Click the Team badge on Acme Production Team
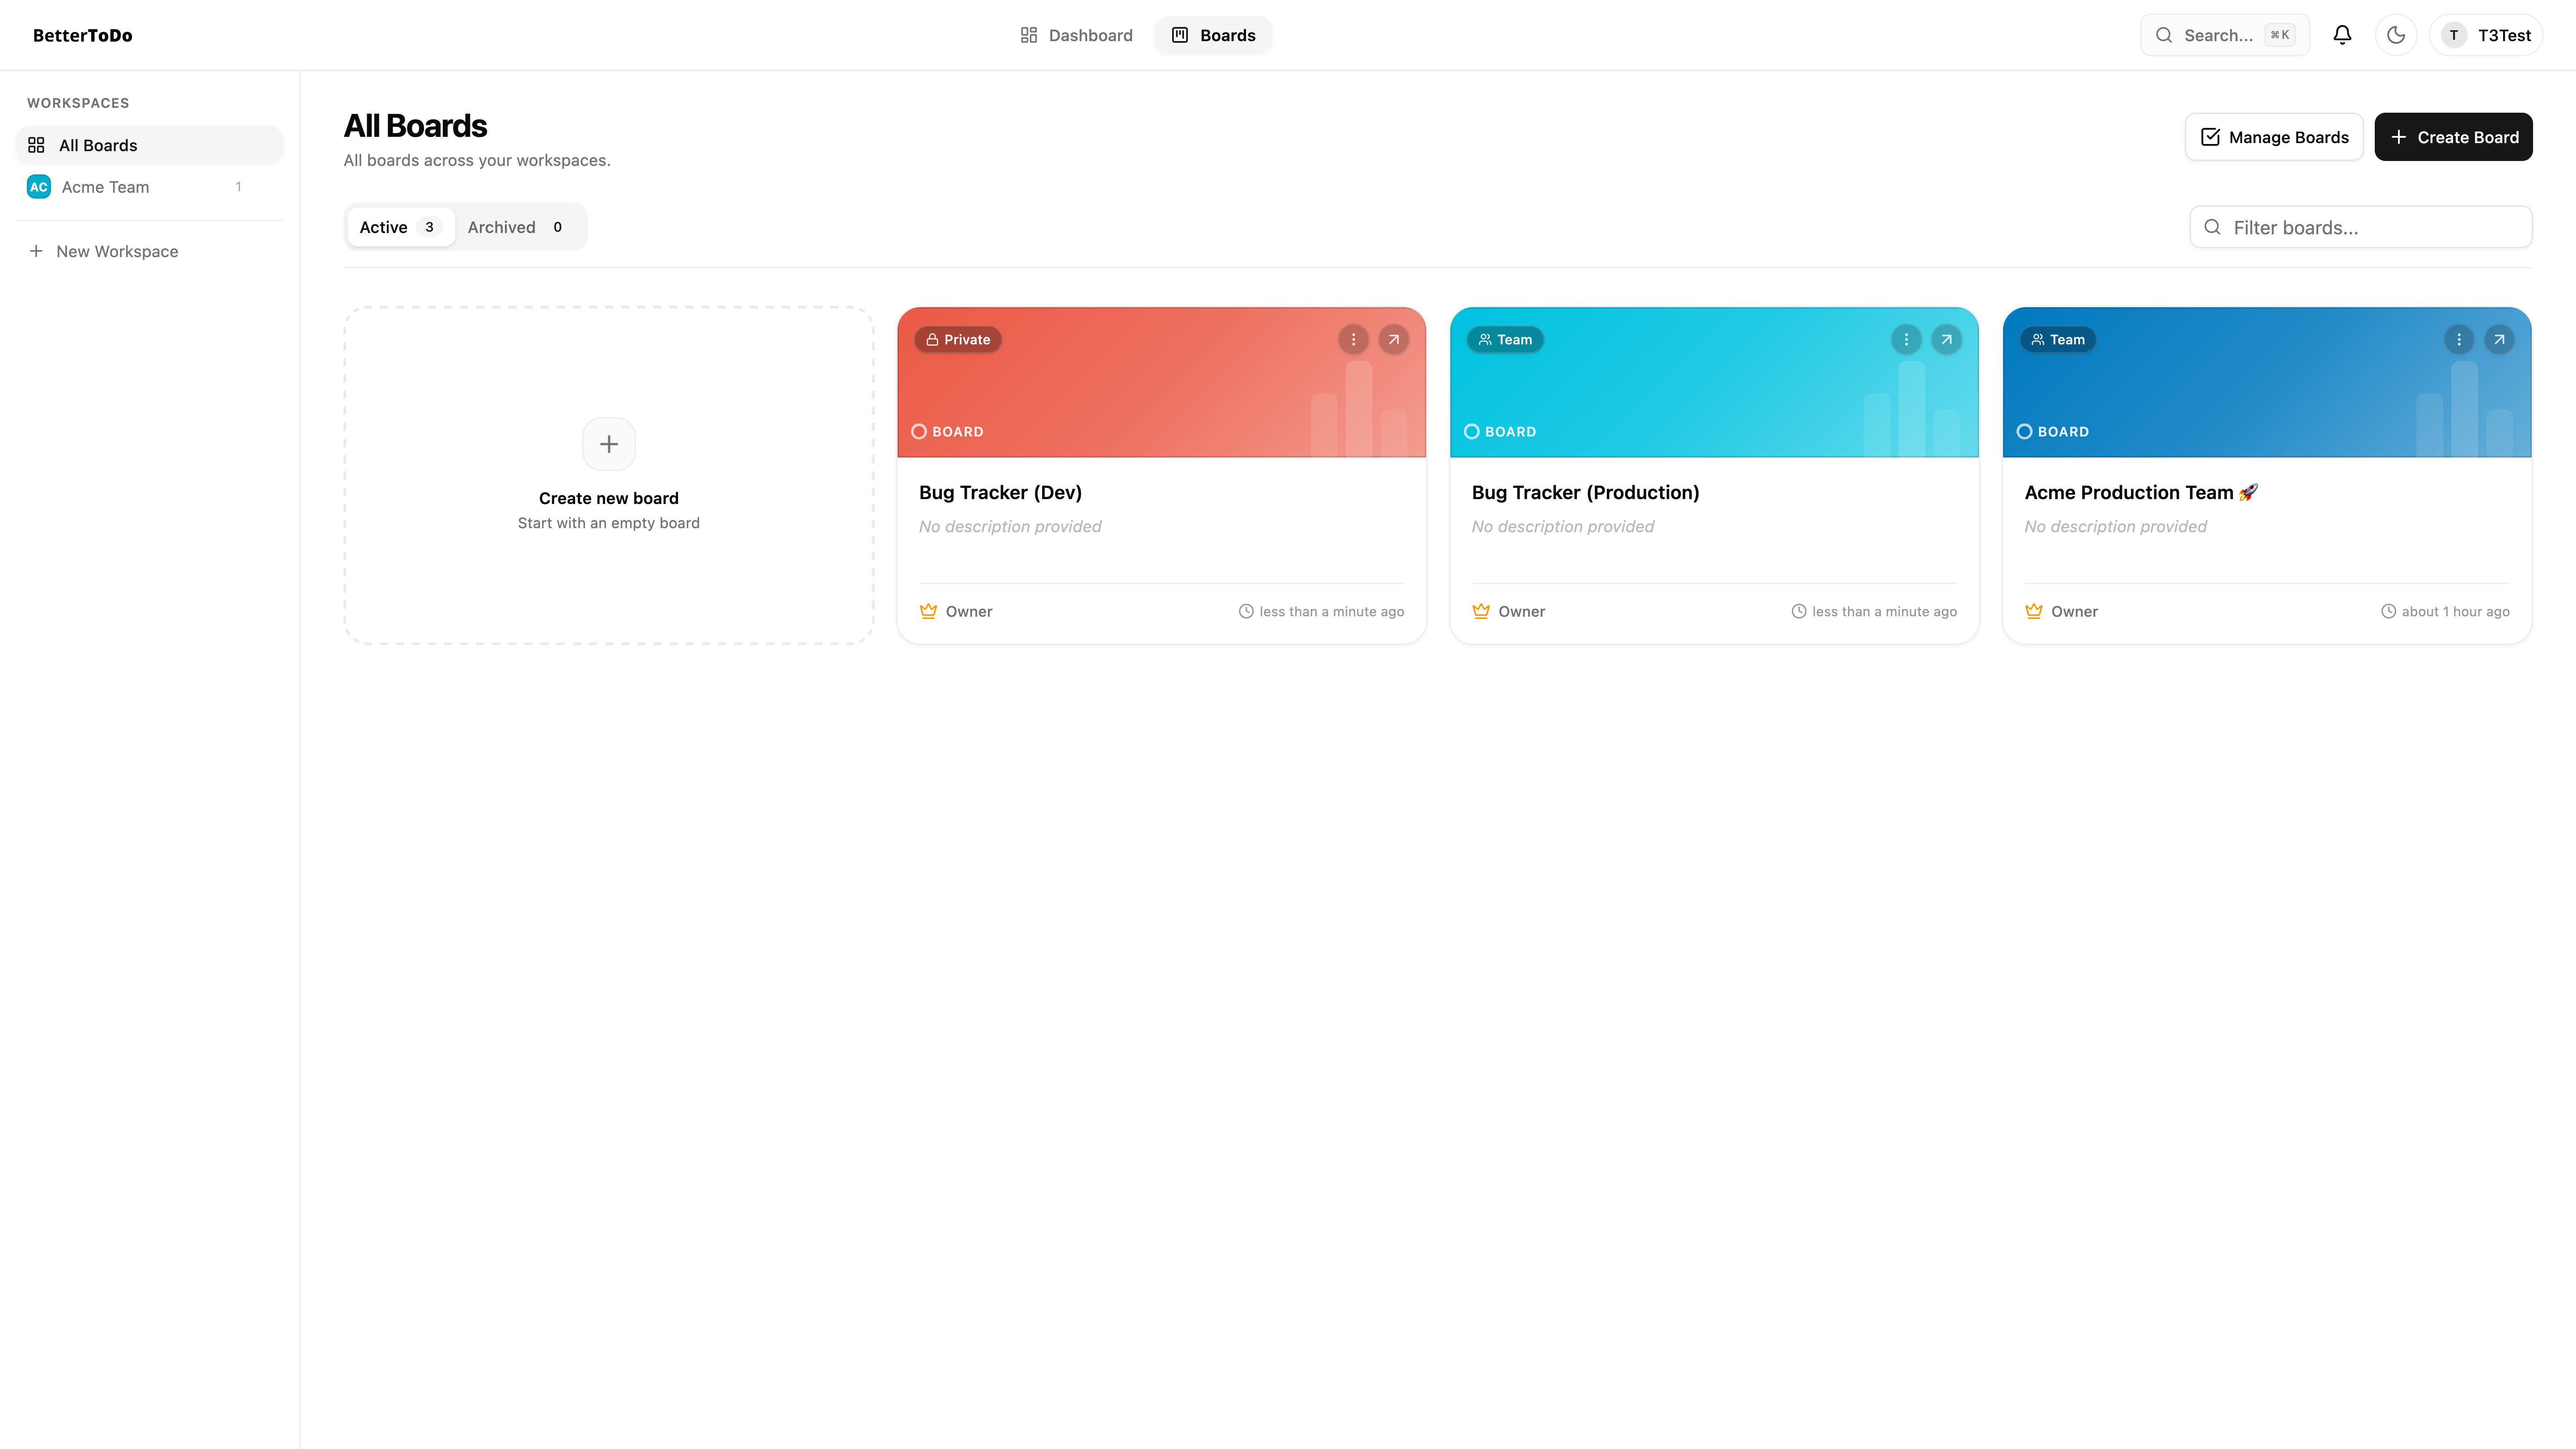The height and width of the screenshot is (1449, 2576). [2058, 340]
